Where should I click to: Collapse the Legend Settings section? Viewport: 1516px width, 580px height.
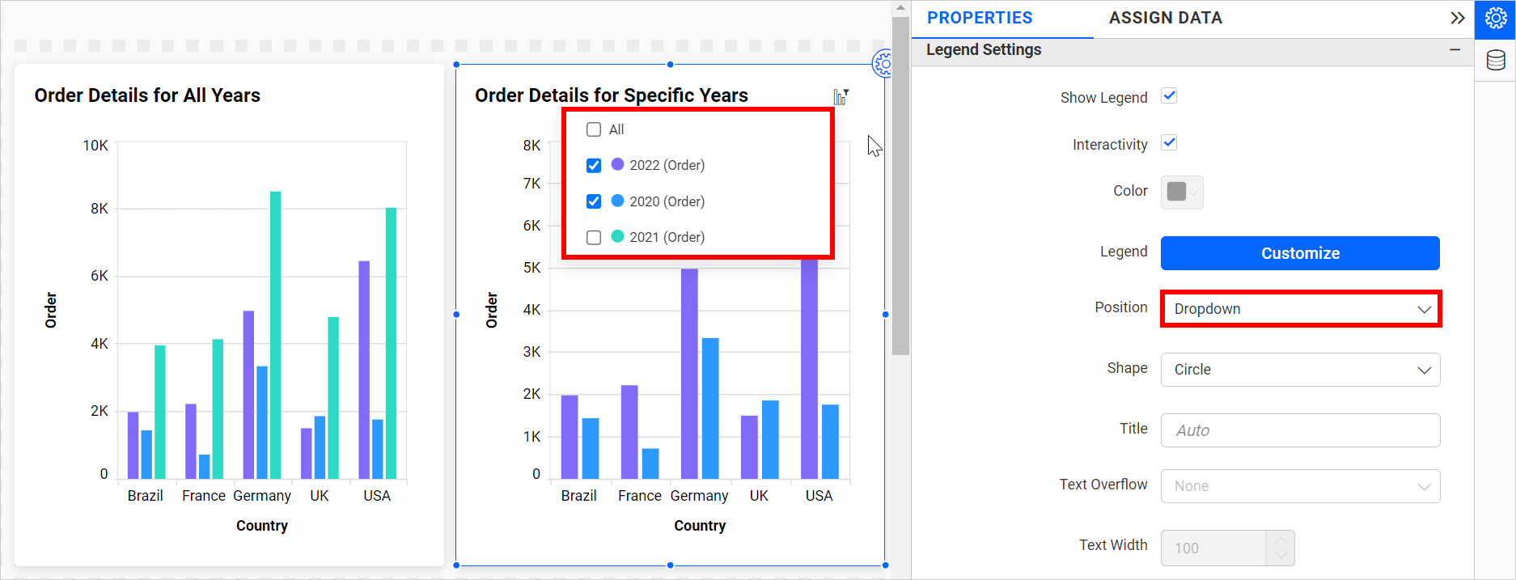coord(1455,50)
